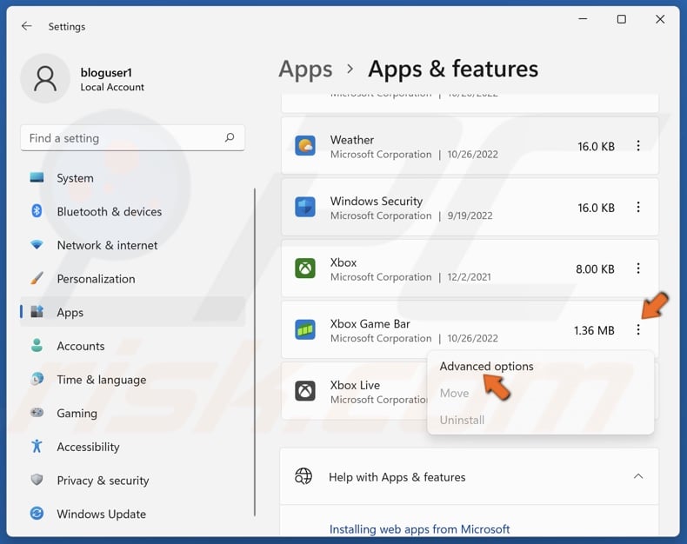
Task: Open Privacy & security settings
Action: [103, 481]
